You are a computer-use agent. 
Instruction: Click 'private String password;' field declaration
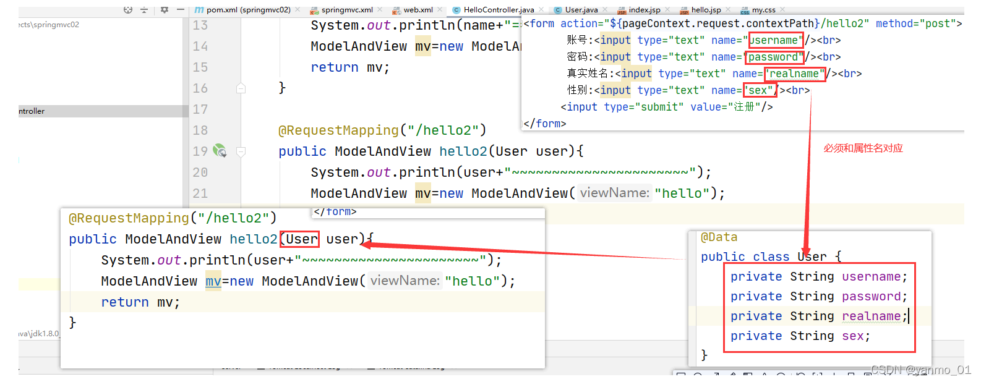coord(819,296)
